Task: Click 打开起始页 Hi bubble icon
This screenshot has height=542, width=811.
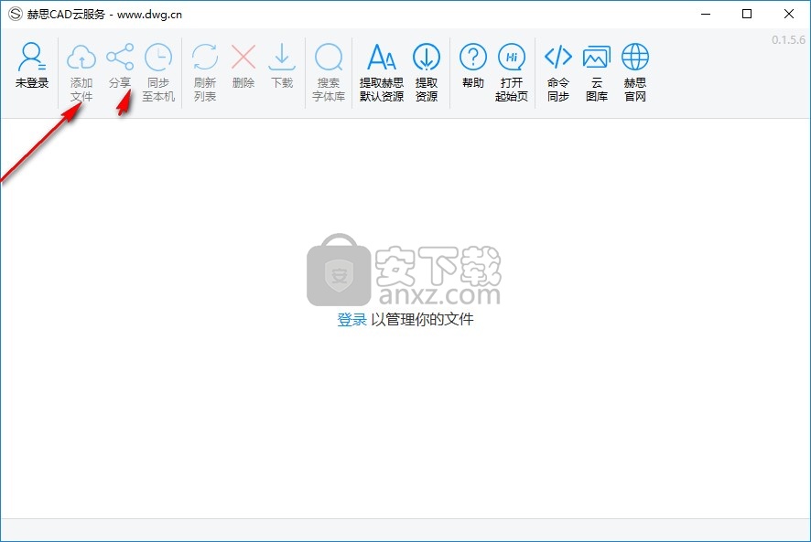Action: tap(512, 57)
